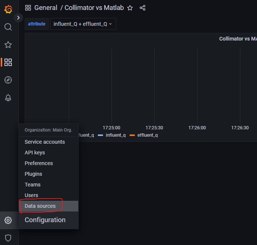Image resolution: width=257 pixels, height=245 pixels.
Task: Share dashboard using the share icon
Action: pyautogui.click(x=143, y=8)
